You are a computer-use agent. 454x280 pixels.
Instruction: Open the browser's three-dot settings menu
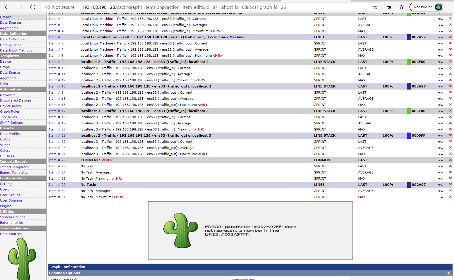pyautogui.click(x=450, y=7)
